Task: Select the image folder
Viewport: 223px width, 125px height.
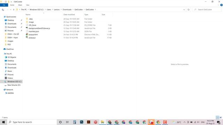Action: pos(31,22)
